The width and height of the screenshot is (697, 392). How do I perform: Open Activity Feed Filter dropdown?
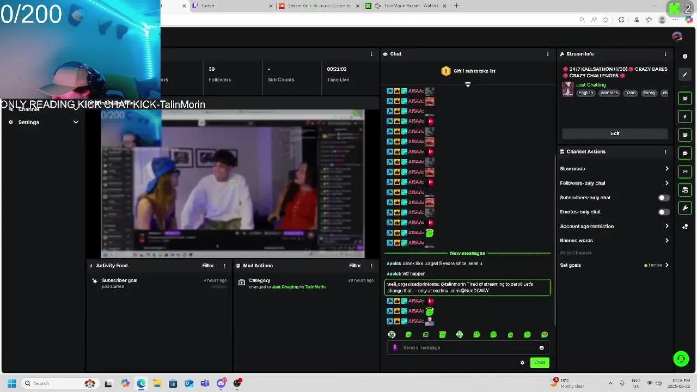tap(208, 266)
